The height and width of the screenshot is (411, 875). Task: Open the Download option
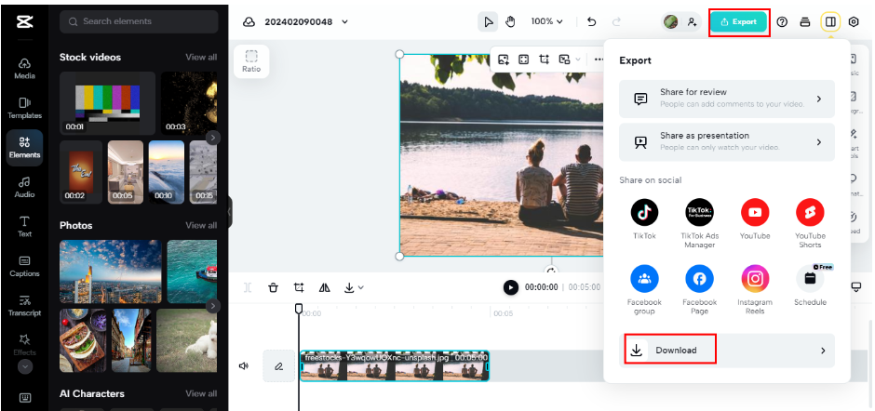pyautogui.click(x=727, y=351)
